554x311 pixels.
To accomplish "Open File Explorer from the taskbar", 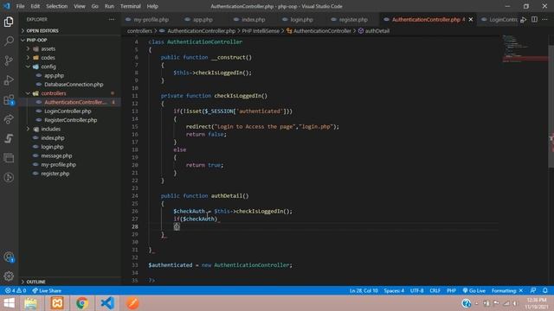I will [31, 303].
